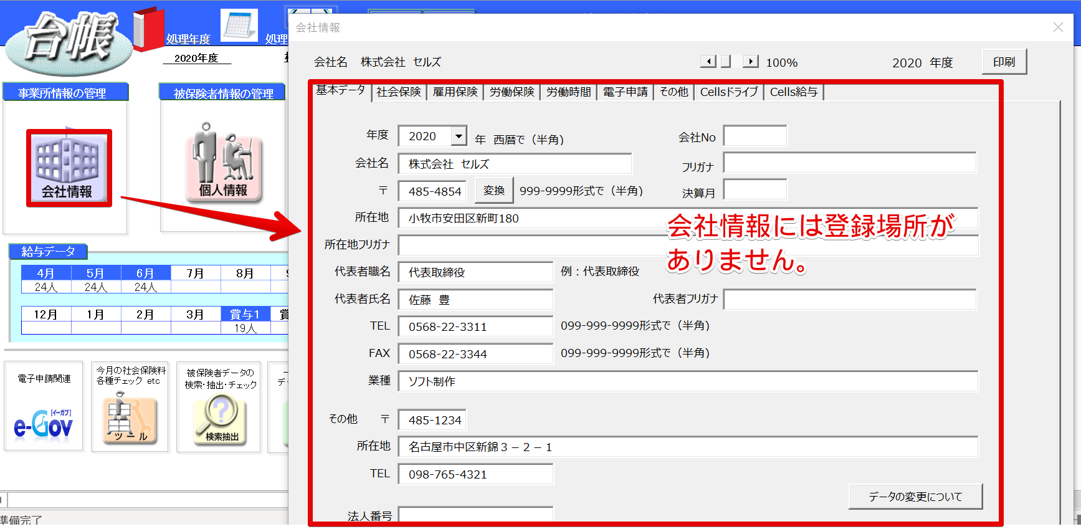The height and width of the screenshot is (529, 1081).
Task: Click the 法人番号 input field
Action: (x=475, y=515)
